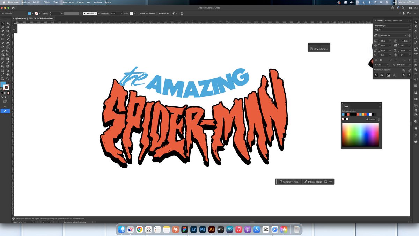
Task: Open the 3D y materiales panel
Action: pyautogui.click(x=319, y=49)
